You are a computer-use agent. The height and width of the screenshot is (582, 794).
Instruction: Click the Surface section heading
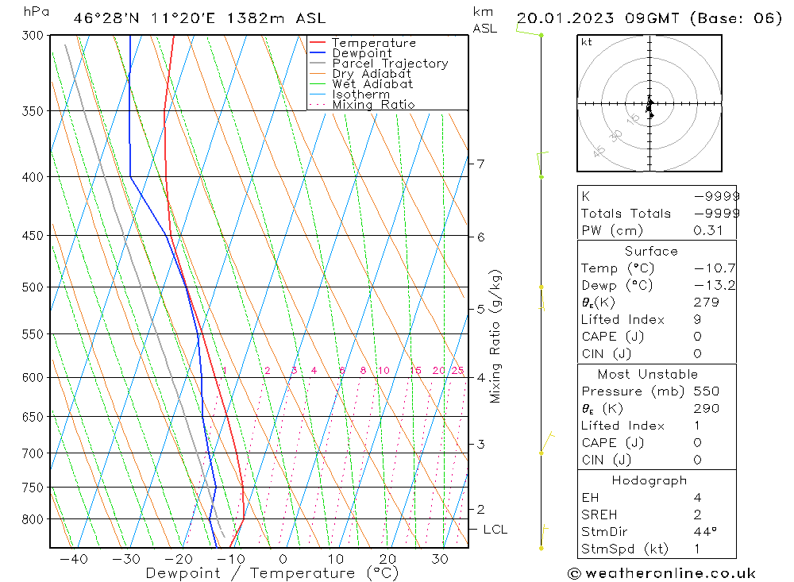click(651, 251)
